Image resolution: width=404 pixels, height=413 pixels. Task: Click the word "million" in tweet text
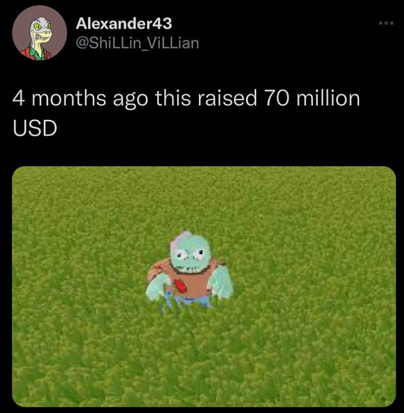click(328, 98)
